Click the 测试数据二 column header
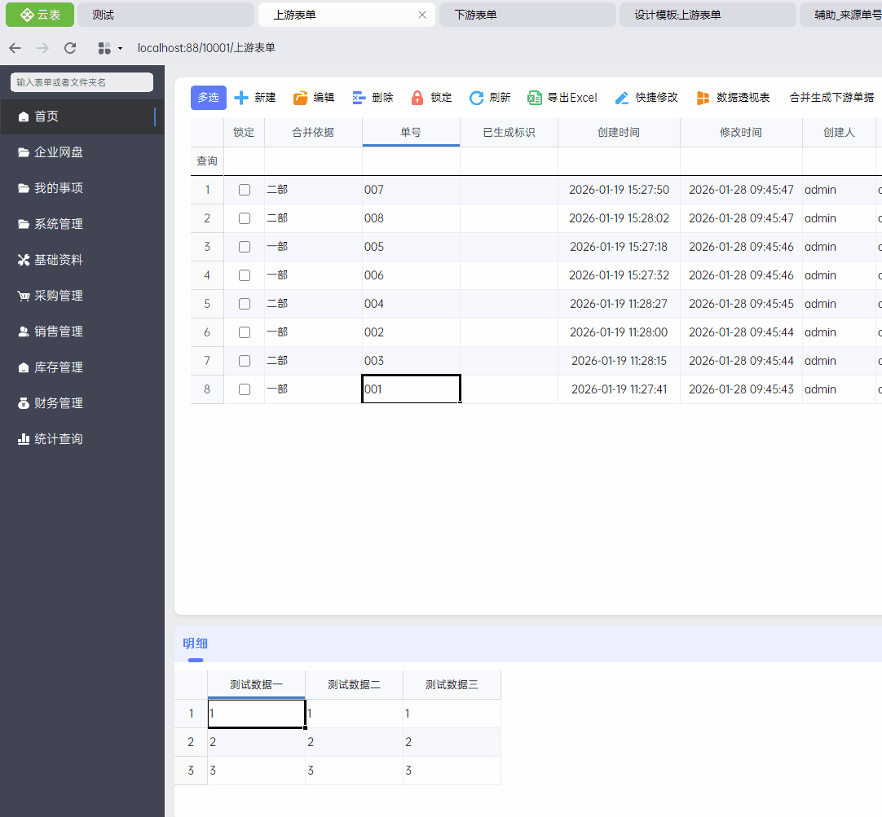882x817 pixels. coord(354,685)
